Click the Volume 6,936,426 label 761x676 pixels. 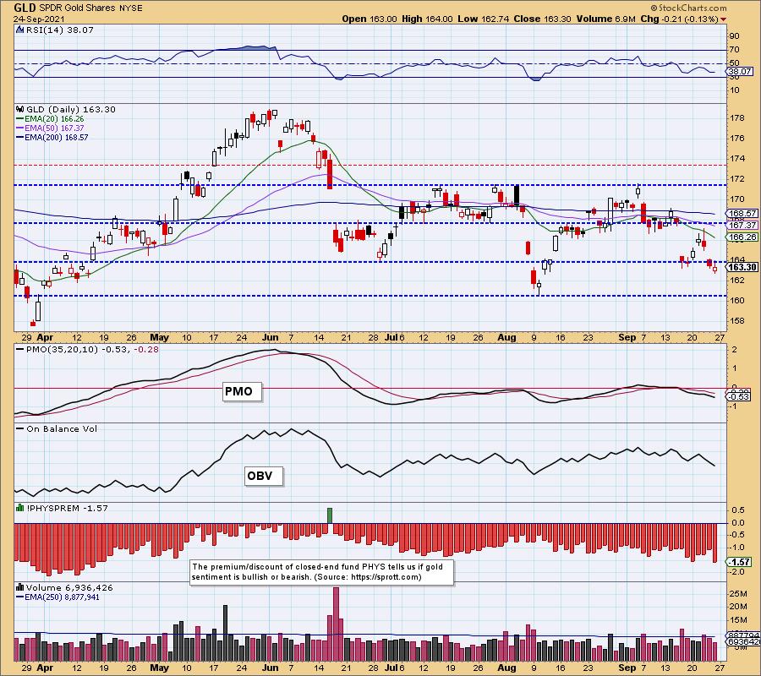[69, 588]
